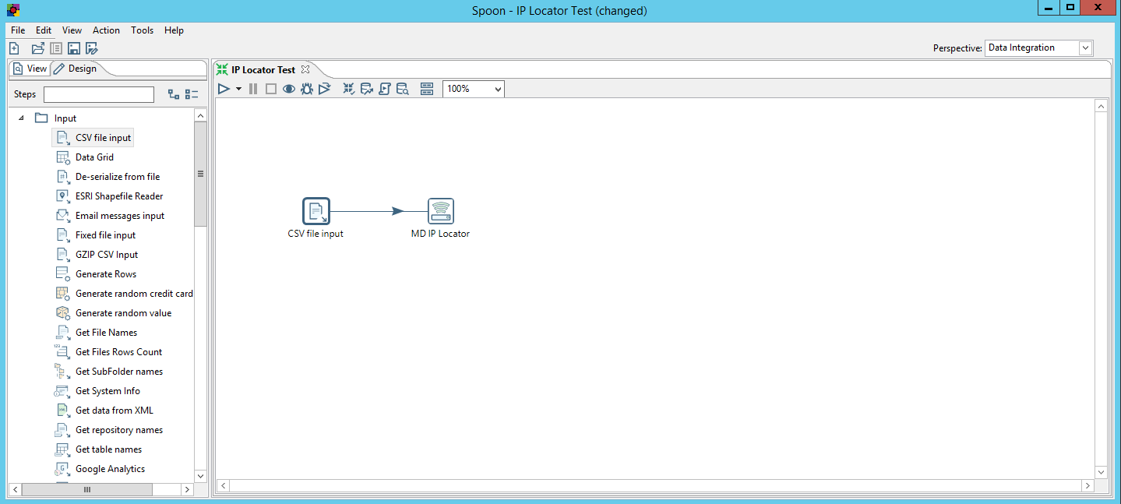This screenshot has height=504, width=1121.
Task: Click the New file icon
Action: click(x=14, y=48)
